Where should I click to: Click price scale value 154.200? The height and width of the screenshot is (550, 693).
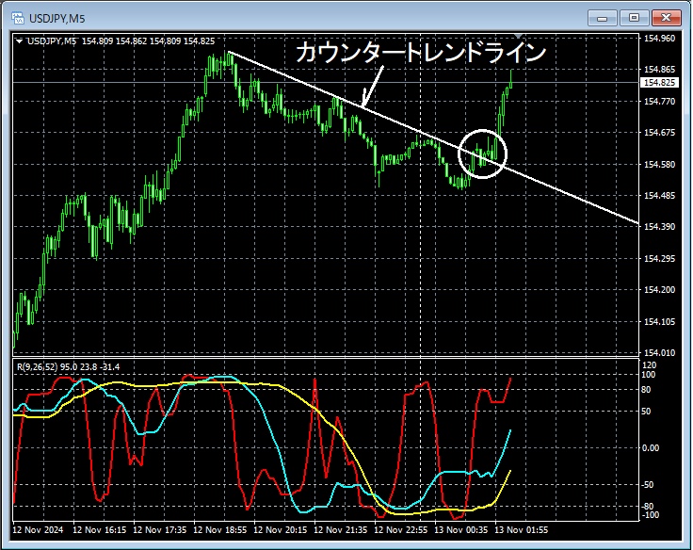click(x=659, y=289)
